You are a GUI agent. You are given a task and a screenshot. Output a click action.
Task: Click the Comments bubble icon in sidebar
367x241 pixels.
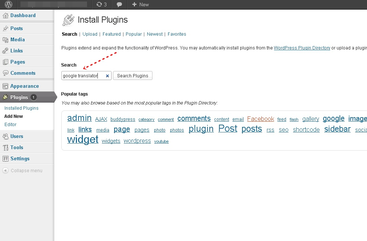(5, 73)
